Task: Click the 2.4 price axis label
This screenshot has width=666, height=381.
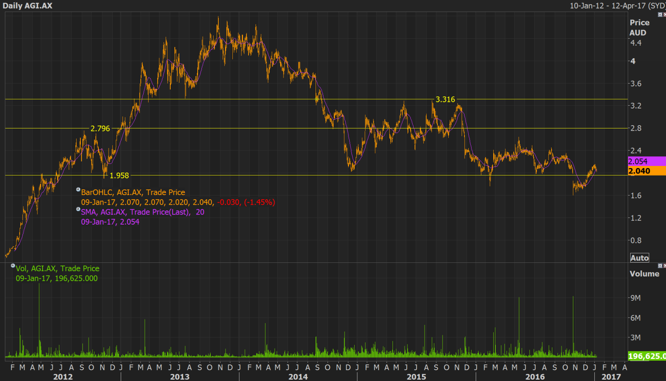Action: click(x=636, y=151)
